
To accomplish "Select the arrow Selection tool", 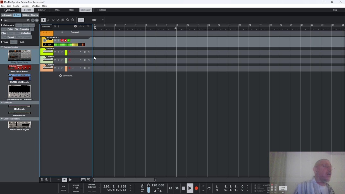I will [43, 20].
